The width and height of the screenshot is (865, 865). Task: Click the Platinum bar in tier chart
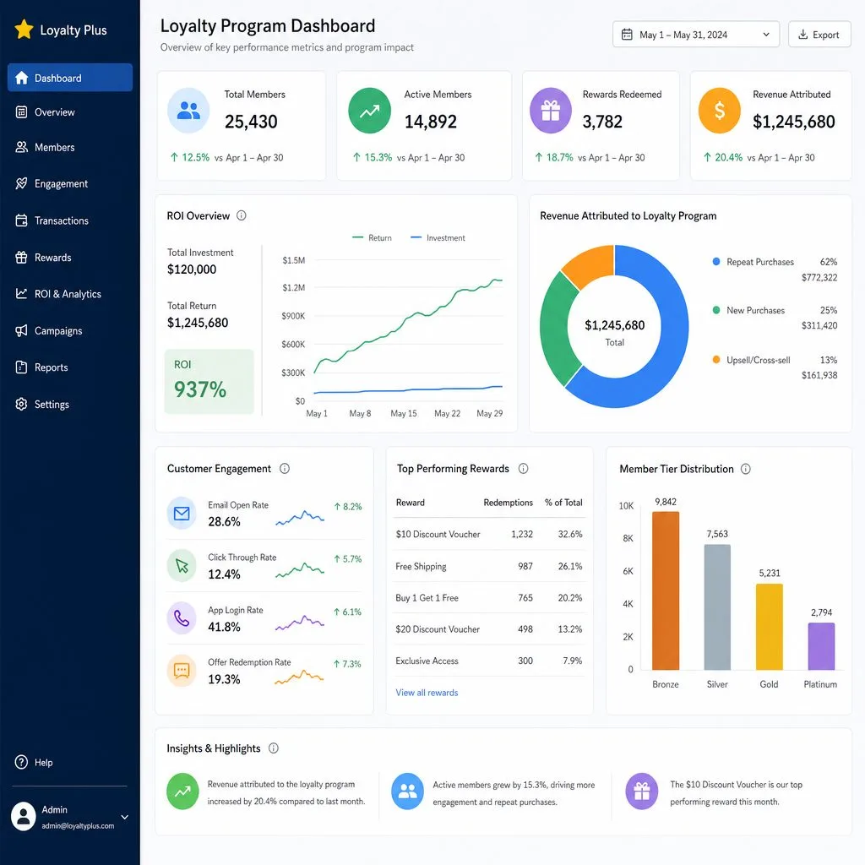click(x=821, y=646)
